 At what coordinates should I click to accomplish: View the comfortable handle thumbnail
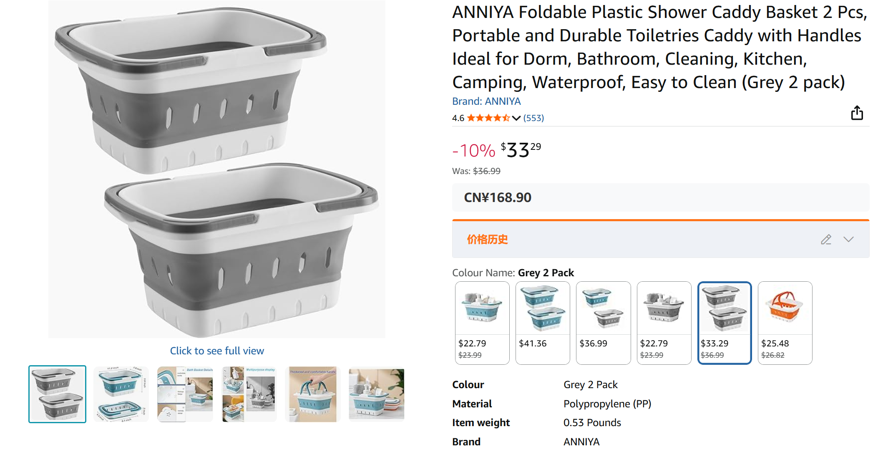tap(313, 394)
